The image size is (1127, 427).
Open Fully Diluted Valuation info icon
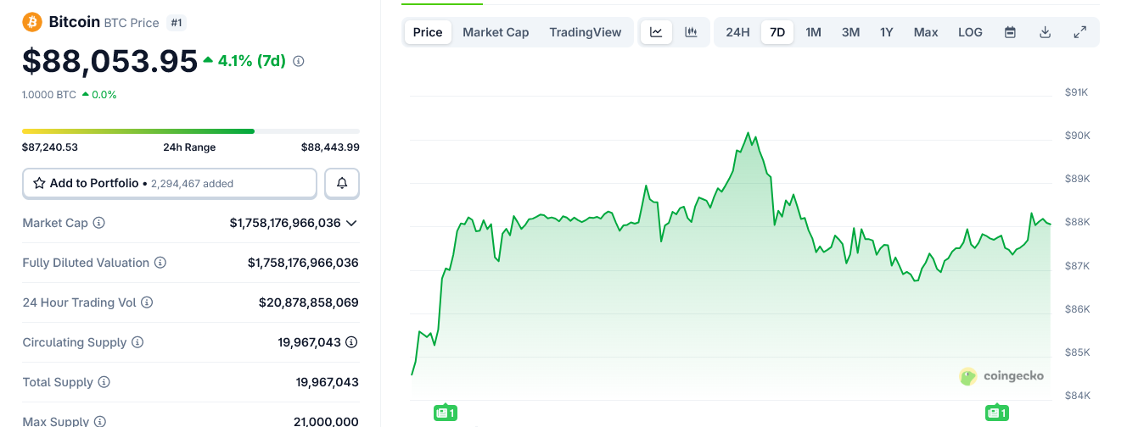coord(160,263)
